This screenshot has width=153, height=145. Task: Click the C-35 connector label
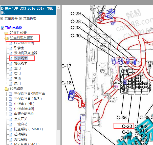coord(122,118)
